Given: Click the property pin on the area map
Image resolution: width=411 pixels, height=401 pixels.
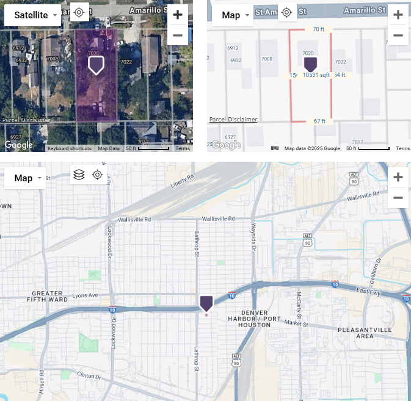Looking at the screenshot, I should point(206,304).
